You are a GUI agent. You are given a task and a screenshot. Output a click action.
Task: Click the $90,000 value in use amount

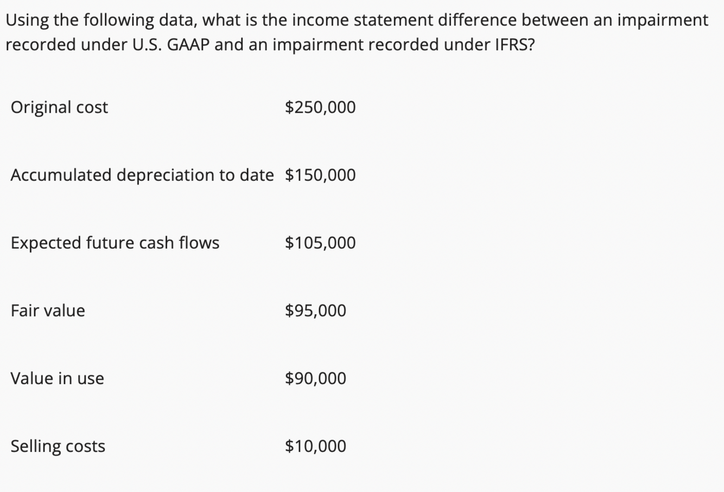315,378
